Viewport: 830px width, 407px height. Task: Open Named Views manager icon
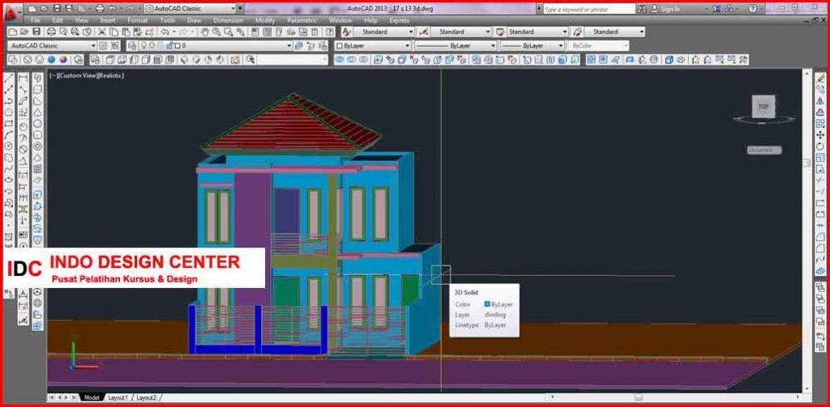96,60
